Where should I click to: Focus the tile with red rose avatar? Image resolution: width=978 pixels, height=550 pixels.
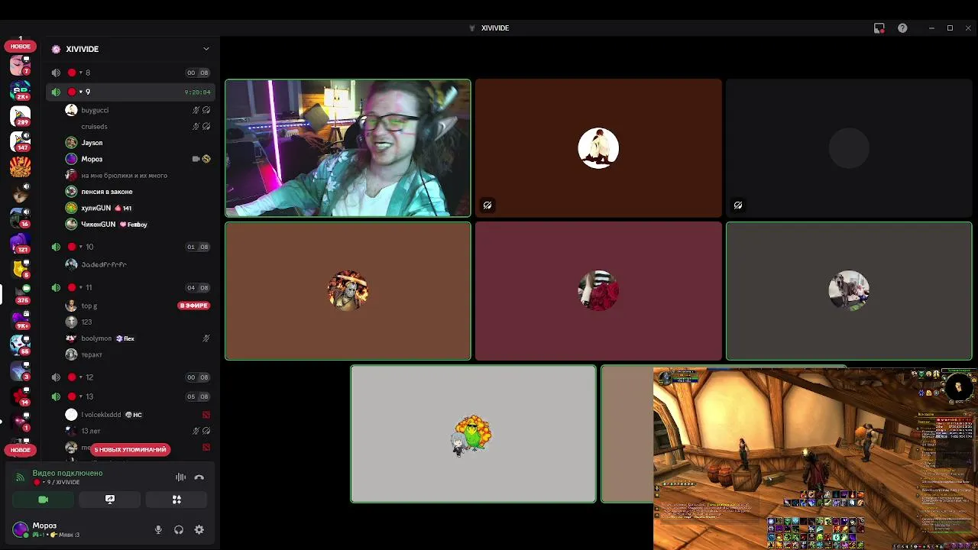tap(598, 291)
